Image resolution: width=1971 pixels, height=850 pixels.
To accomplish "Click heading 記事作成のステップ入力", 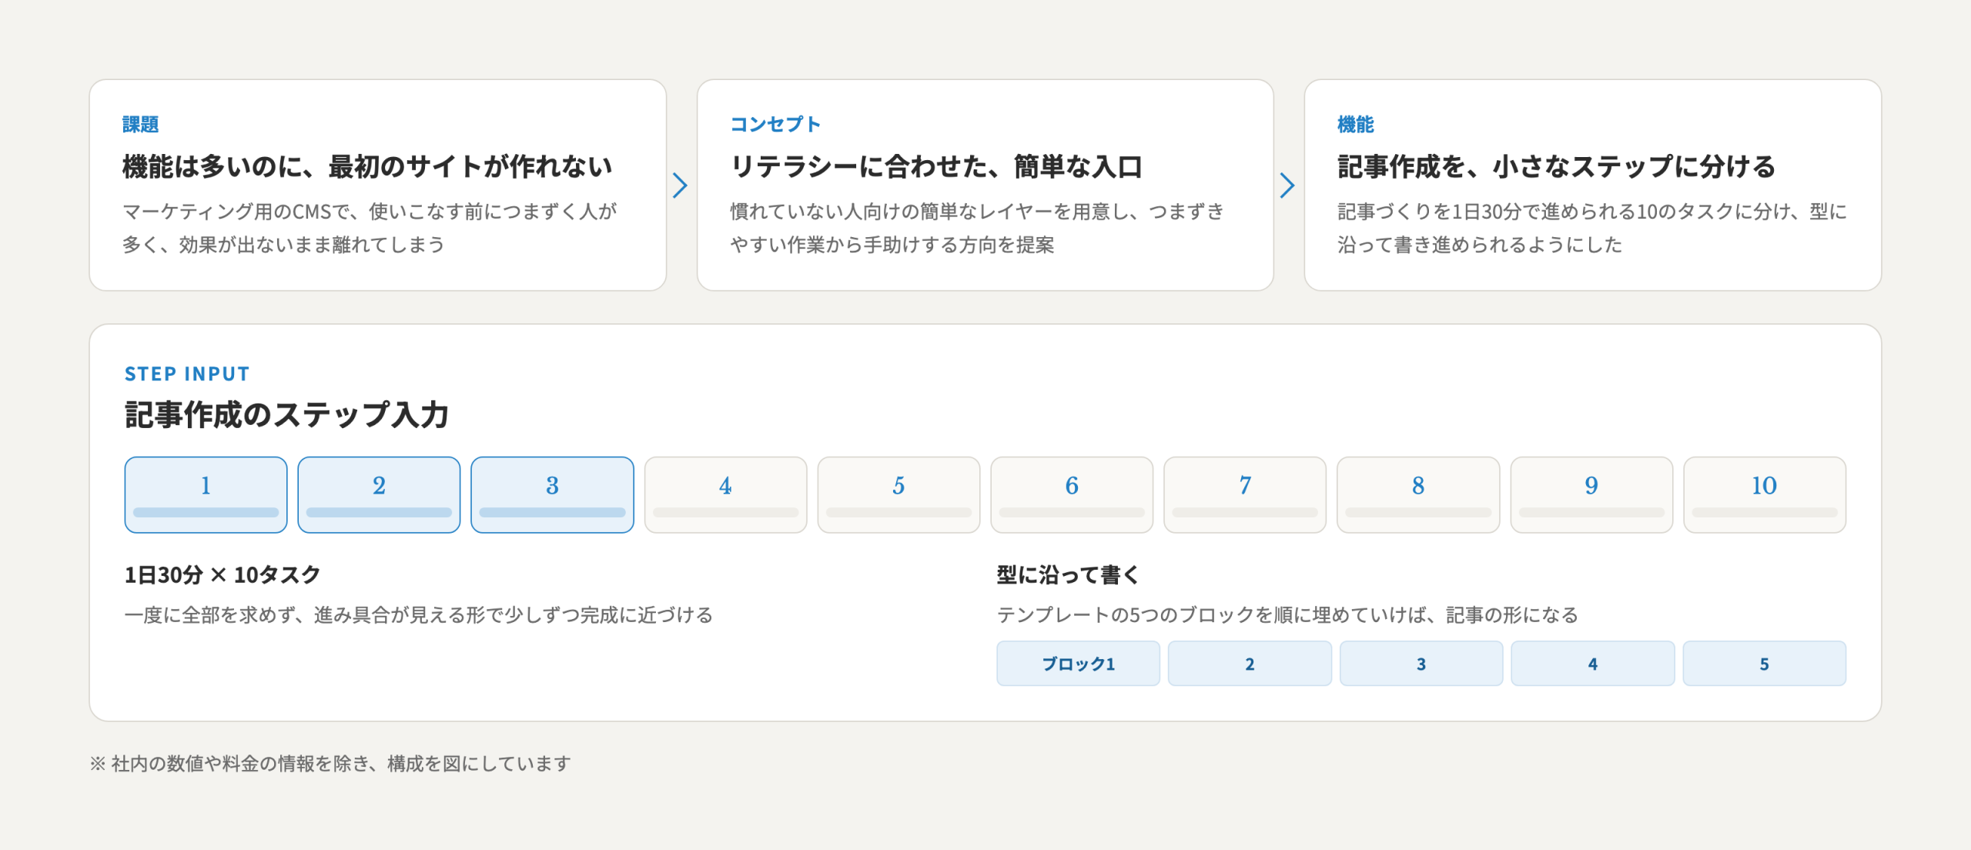I will click(286, 414).
